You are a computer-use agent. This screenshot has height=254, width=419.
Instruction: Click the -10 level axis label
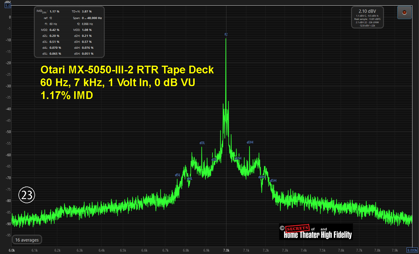(8, 40)
